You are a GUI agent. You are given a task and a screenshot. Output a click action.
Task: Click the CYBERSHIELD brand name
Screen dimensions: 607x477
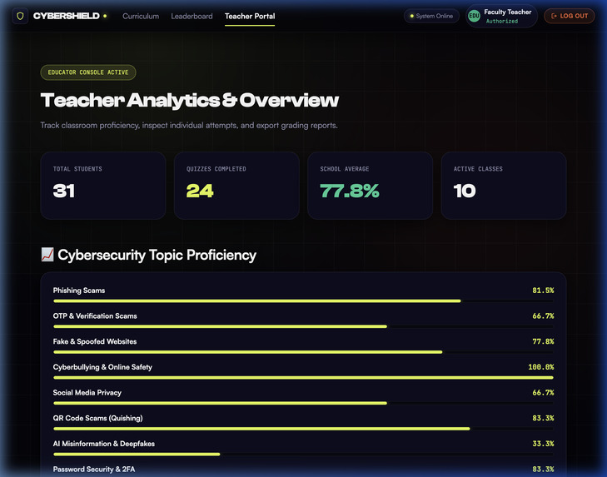[x=67, y=16]
